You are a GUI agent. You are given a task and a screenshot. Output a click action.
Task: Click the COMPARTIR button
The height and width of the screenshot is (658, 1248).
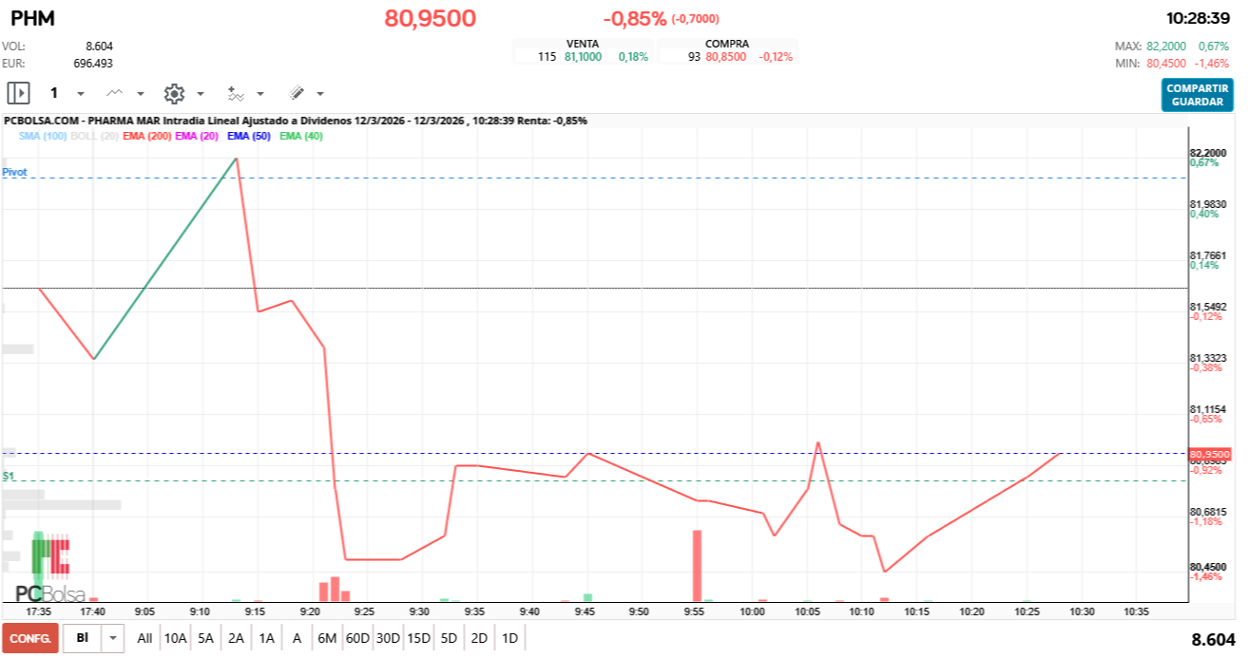click(x=1197, y=89)
